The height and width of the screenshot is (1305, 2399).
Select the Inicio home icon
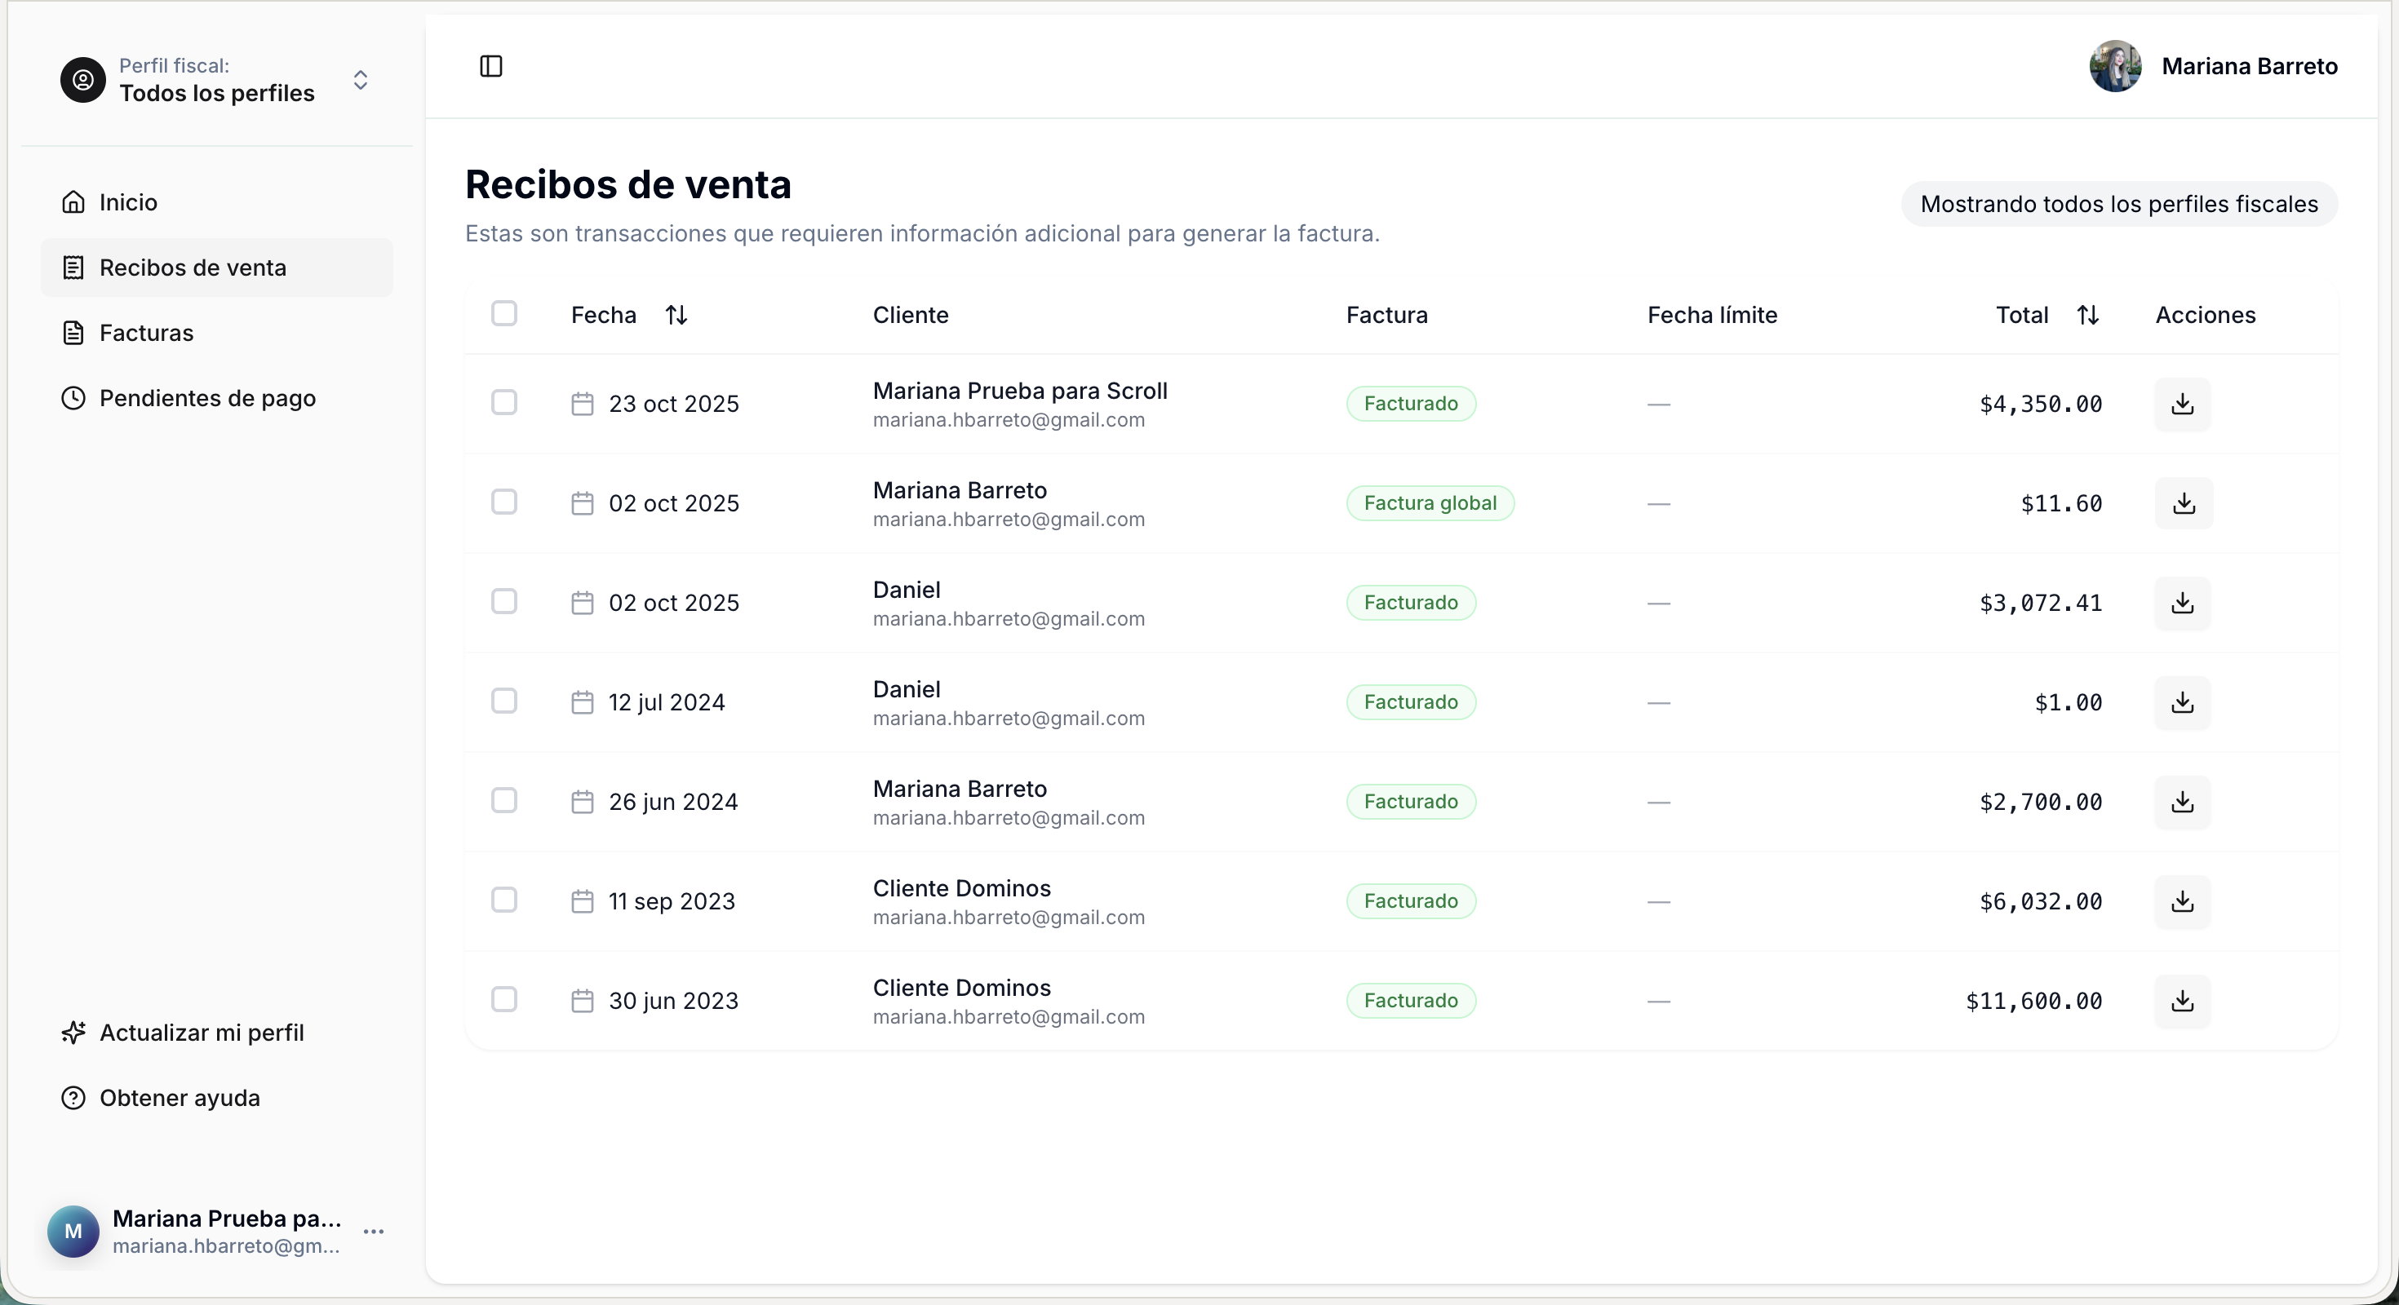pyautogui.click(x=73, y=202)
